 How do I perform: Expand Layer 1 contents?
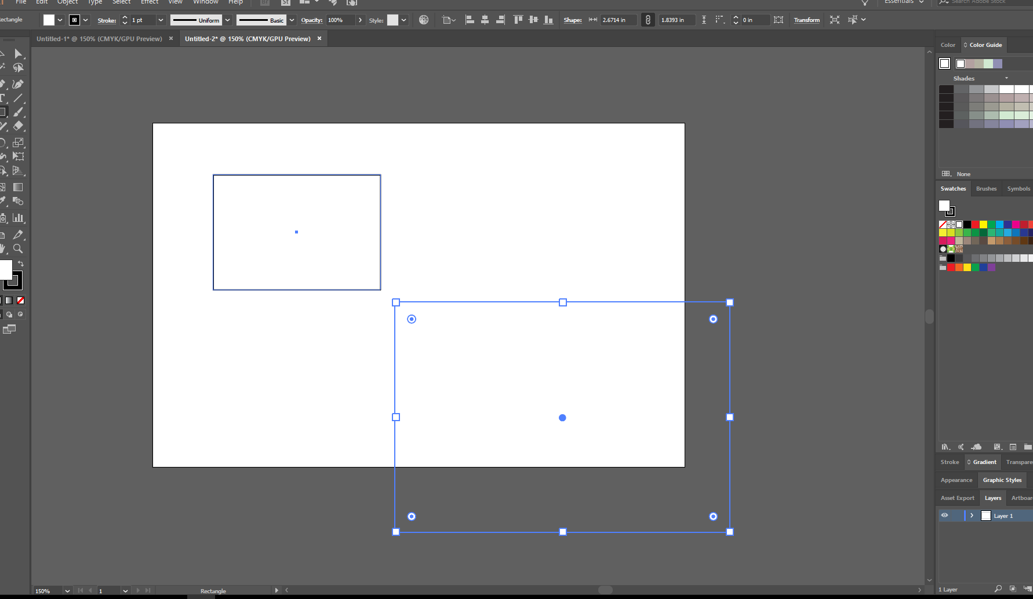coord(972,516)
